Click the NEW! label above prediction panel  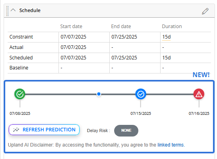click(201, 75)
